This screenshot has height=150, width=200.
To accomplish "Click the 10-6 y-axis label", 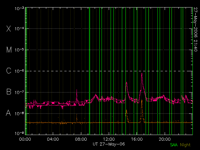I will tap(19, 71).
